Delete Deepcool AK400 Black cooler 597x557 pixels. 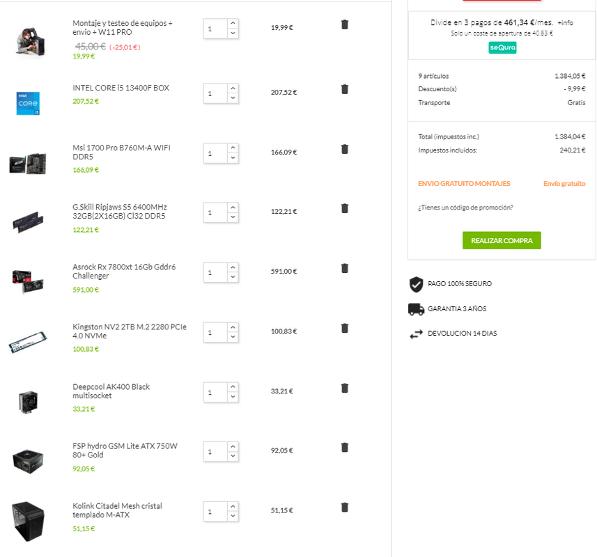click(x=345, y=388)
